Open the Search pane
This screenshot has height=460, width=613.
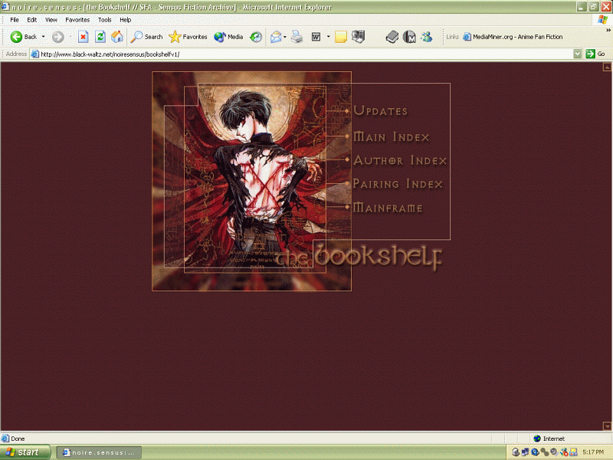146,36
